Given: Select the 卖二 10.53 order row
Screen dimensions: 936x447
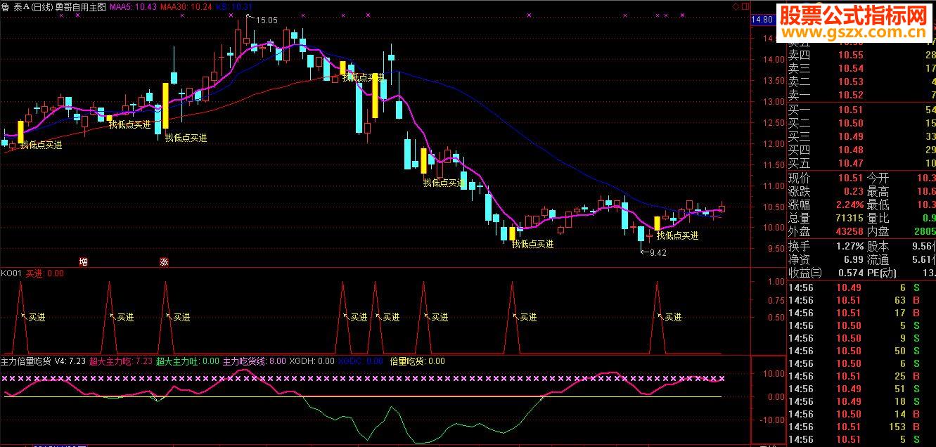Looking at the screenshot, I should (x=861, y=82).
